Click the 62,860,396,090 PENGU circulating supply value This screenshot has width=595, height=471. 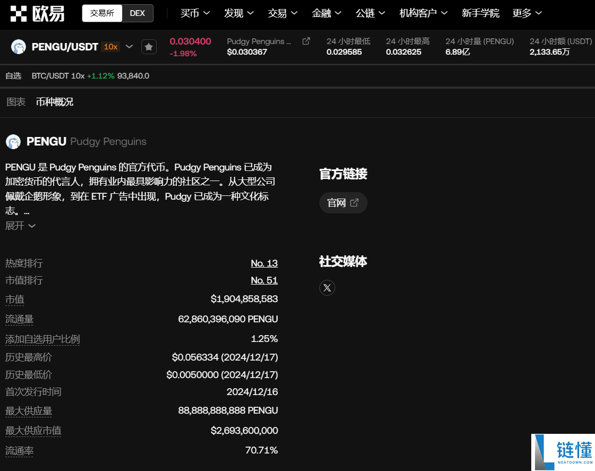228,319
